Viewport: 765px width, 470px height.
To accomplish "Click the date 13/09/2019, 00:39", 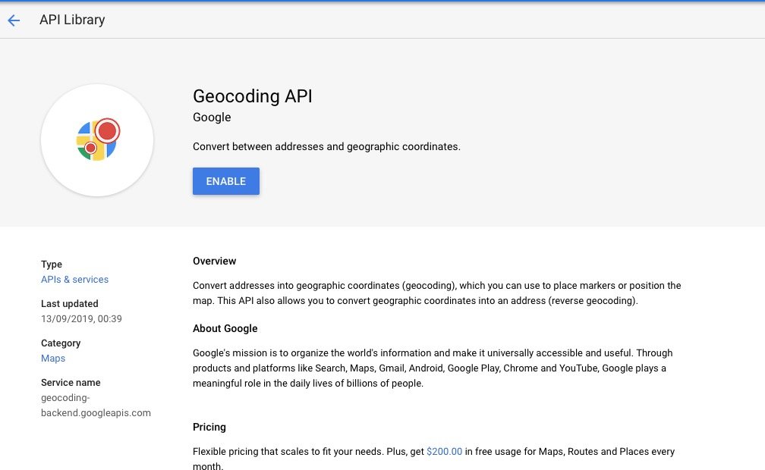I will coord(81,319).
